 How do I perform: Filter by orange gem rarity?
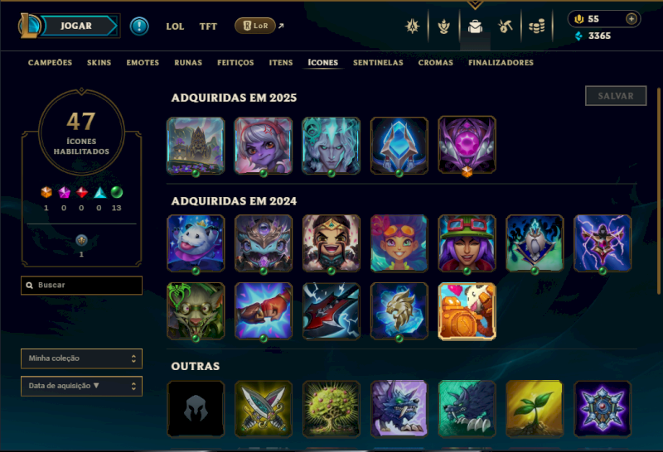click(46, 193)
